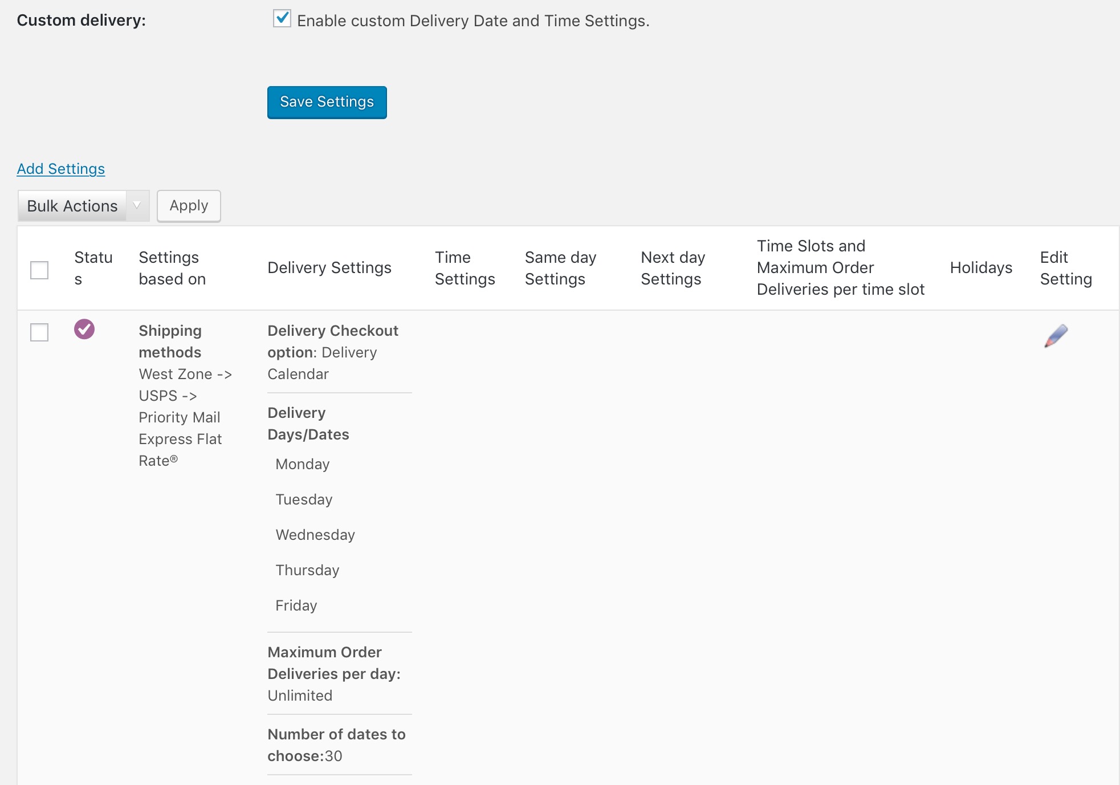
Task: Click the Holidays column header
Action: (x=980, y=268)
